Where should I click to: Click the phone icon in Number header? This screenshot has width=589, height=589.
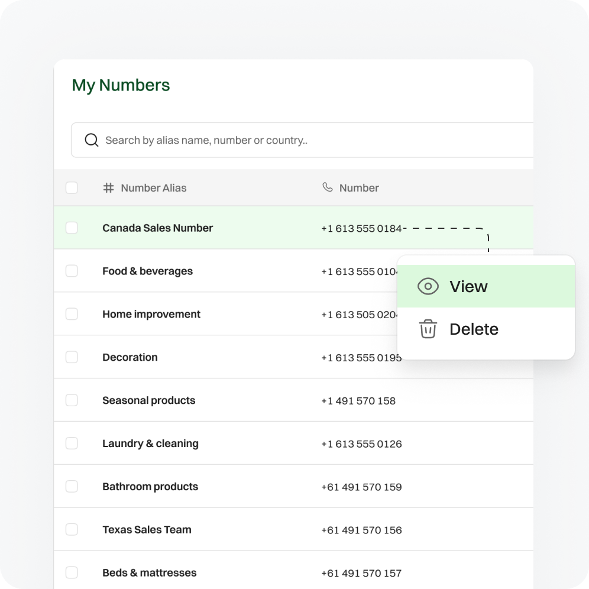pyautogui.click(x=327, y=187)
